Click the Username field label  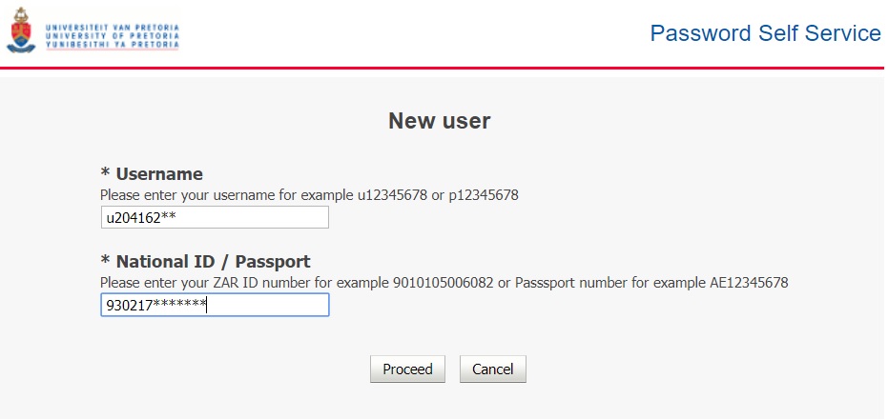coord(159,174)
